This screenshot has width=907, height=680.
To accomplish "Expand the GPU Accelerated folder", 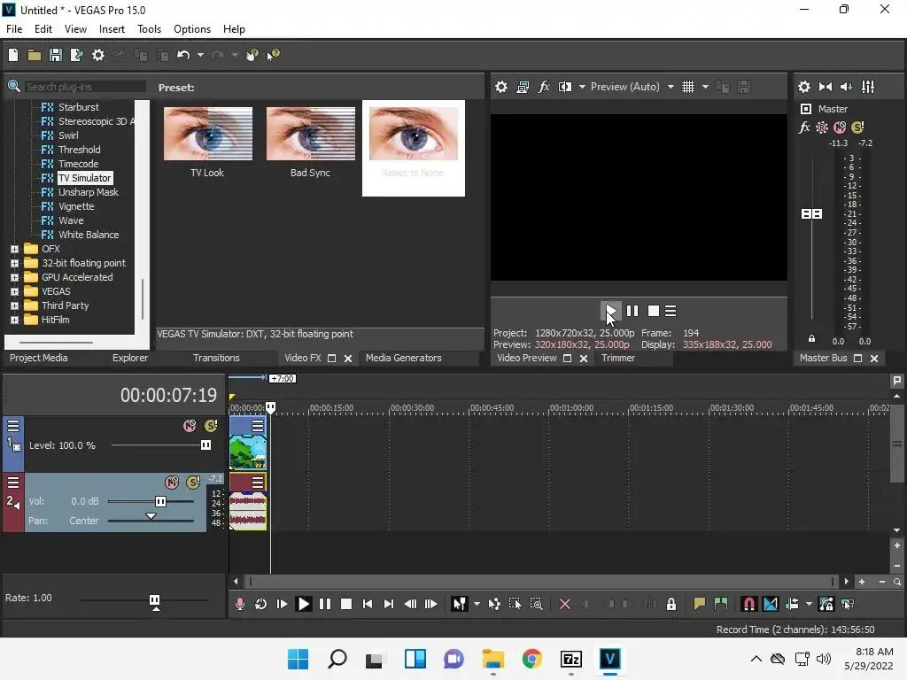I will coord(14,277).
